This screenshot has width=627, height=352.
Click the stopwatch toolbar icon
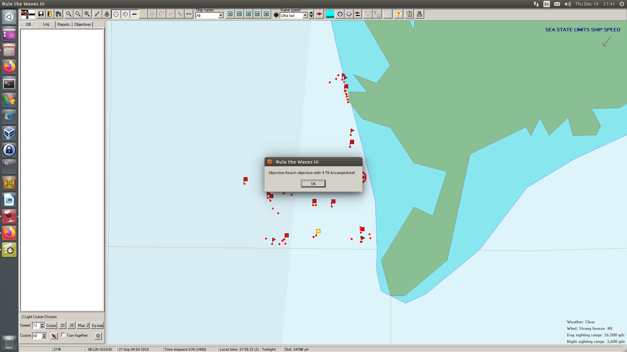pyautogui.click(x=340, y=14)
